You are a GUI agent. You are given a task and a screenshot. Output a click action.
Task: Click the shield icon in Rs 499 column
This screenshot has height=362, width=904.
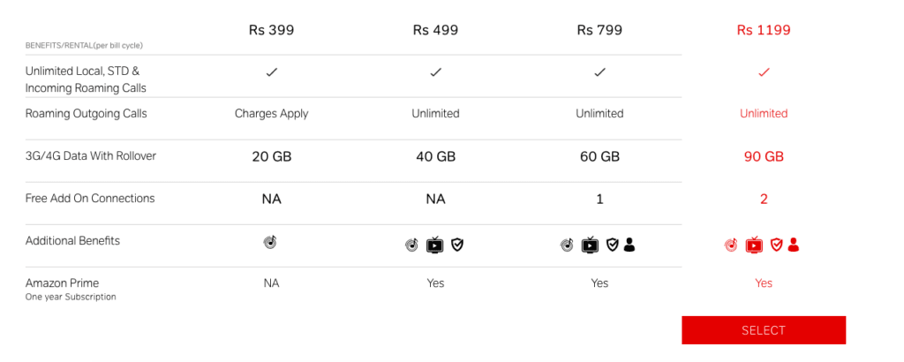pyautogui.click(x=457, y=245)
